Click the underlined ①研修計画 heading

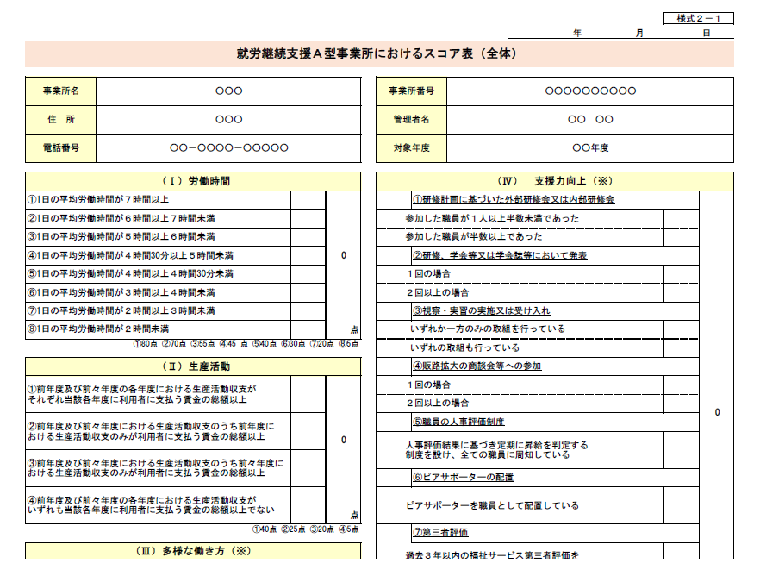513,199
